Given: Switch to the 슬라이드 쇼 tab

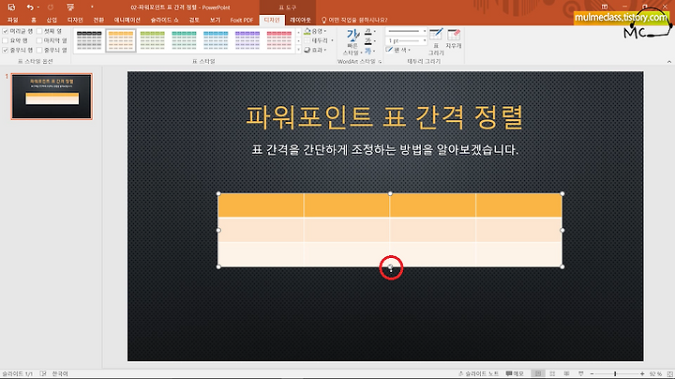Looking at the screenshot, I should tap(164, 20).
